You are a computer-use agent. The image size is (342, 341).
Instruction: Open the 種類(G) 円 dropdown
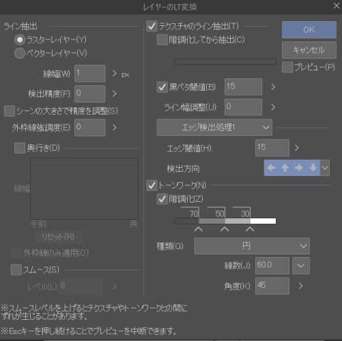(252, 246)
